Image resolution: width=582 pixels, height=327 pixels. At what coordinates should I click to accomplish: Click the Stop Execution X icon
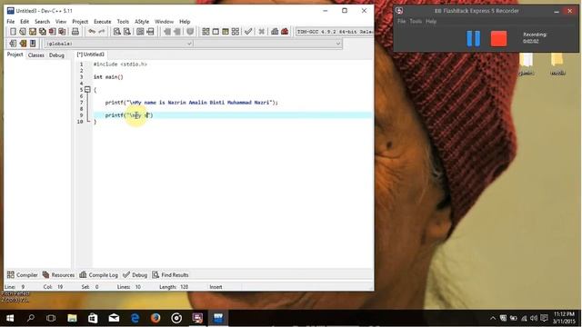[x=262, y=32]
